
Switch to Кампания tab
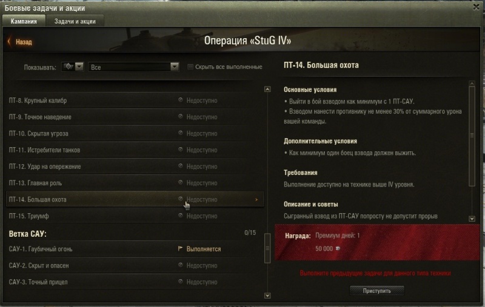click(x=24, y=21)
